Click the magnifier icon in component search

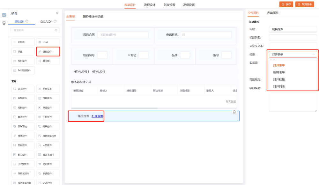pos(56,30)
